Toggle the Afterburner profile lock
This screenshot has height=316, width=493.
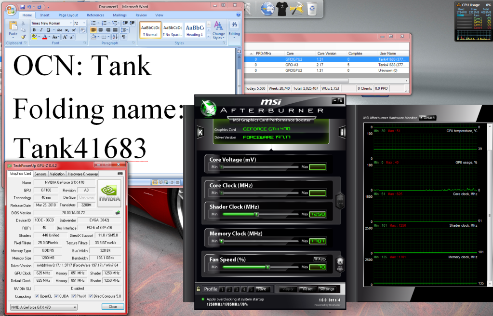click(198, 289)
